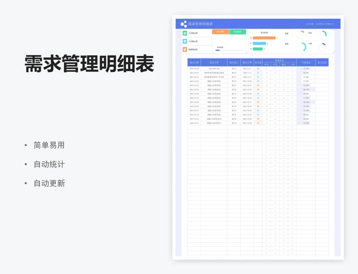Click the 请输入具体需求11 name cell
The image size is (358, 274).
tap(214, 123)
